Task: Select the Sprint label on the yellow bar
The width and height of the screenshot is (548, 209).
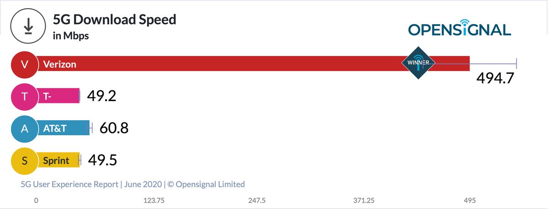Action: click(x=56, y=160)
